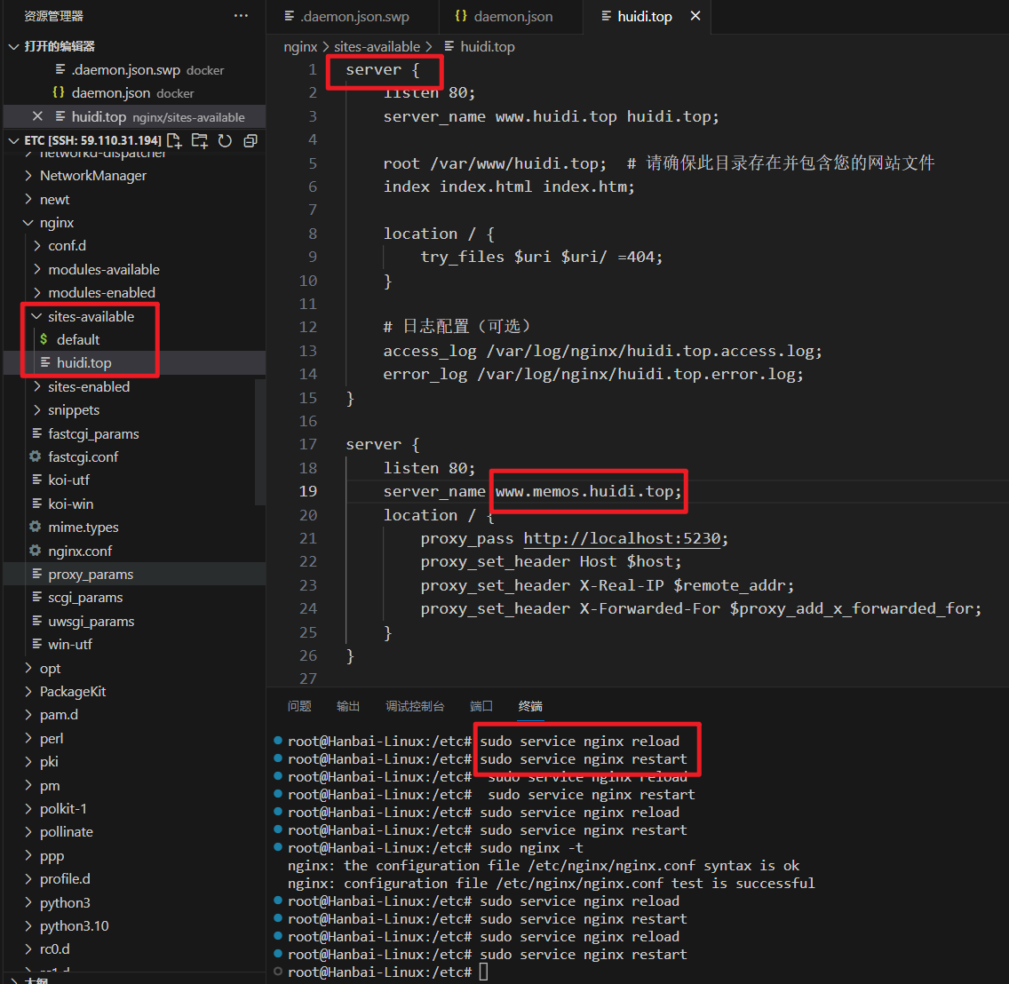Open the explorer more actions ellipsis
Viewport: 1009px width, 984px height.
click(x=241, y=16)
